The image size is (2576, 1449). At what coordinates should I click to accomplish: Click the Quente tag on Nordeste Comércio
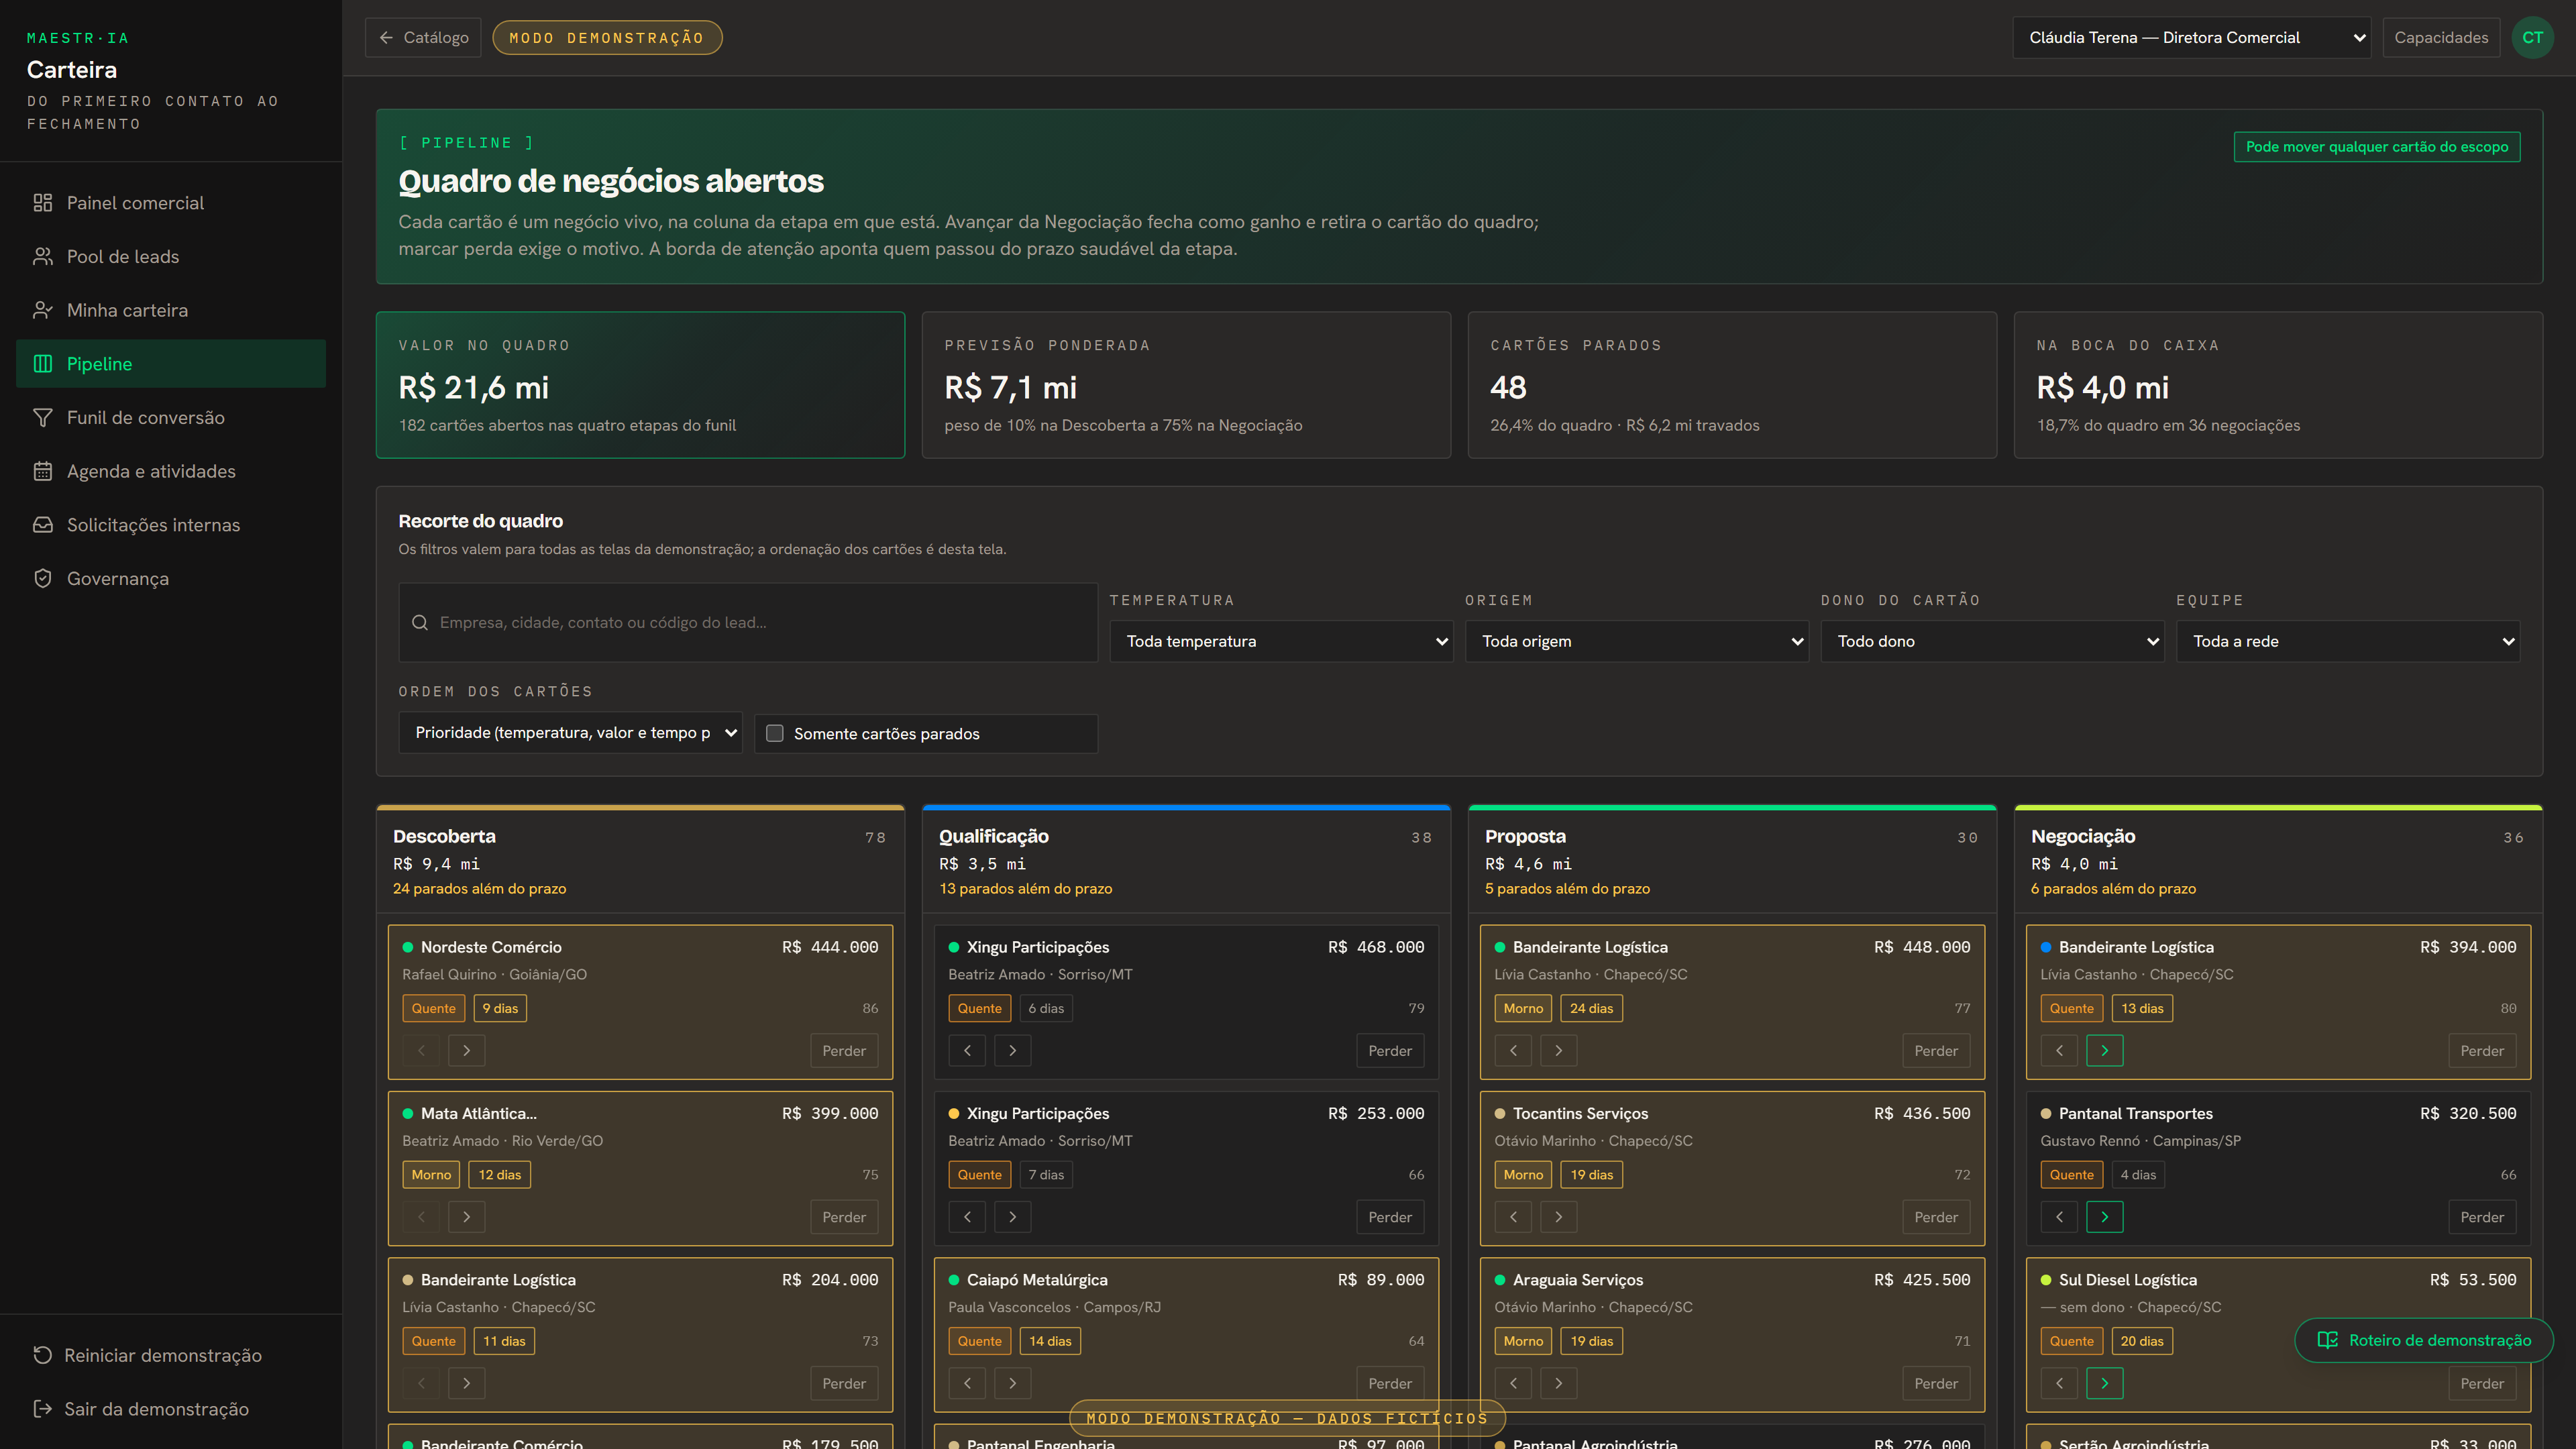[433, 1008]
